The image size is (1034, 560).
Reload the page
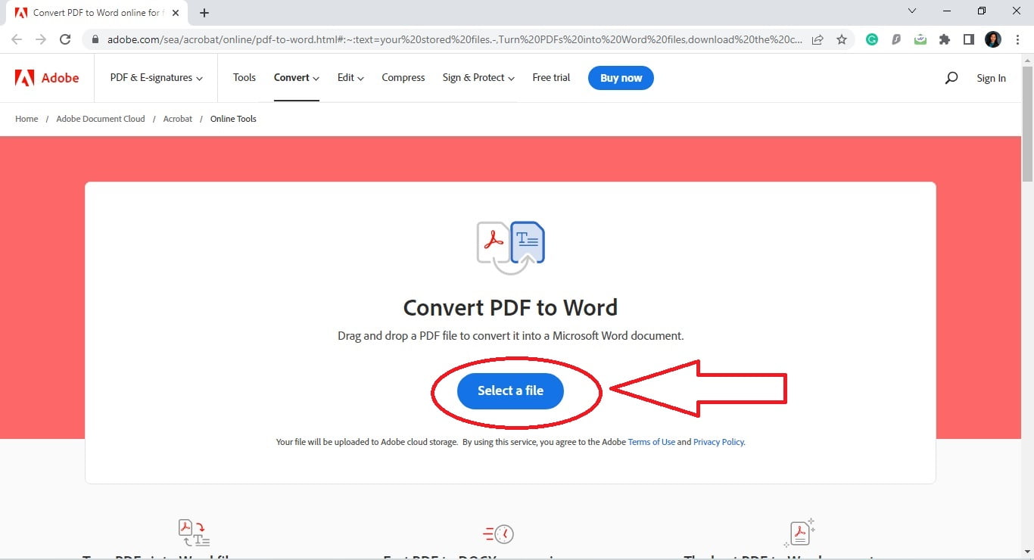click(x=65, y=39)
